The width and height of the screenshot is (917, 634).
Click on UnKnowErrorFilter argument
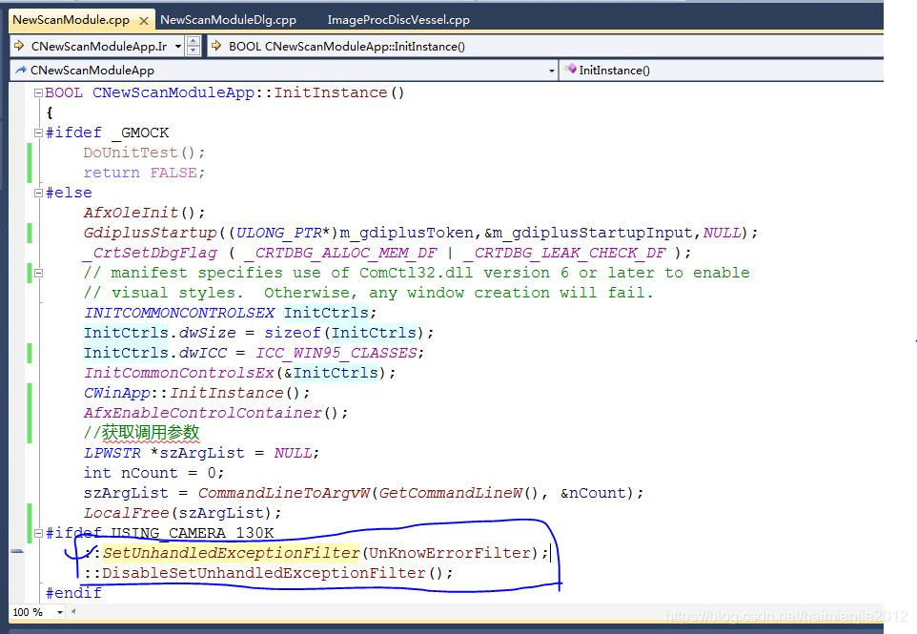click(449, 553)
